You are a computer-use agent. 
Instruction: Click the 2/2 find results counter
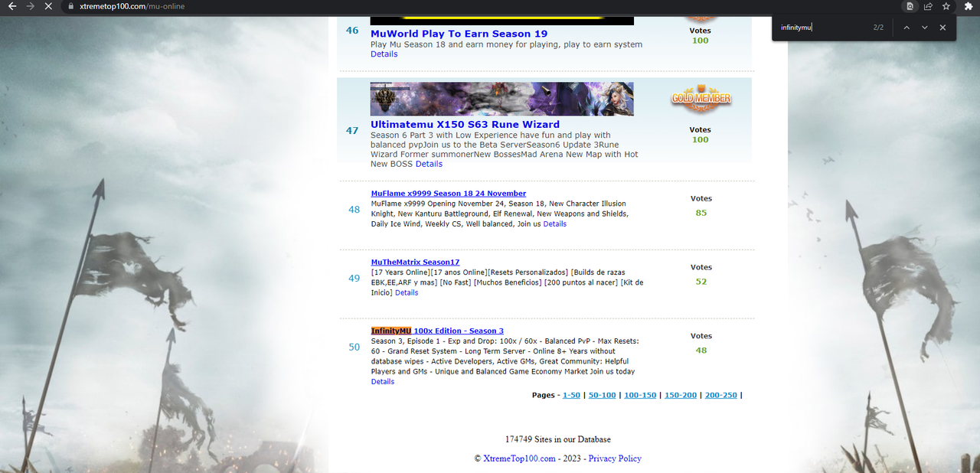878,28
